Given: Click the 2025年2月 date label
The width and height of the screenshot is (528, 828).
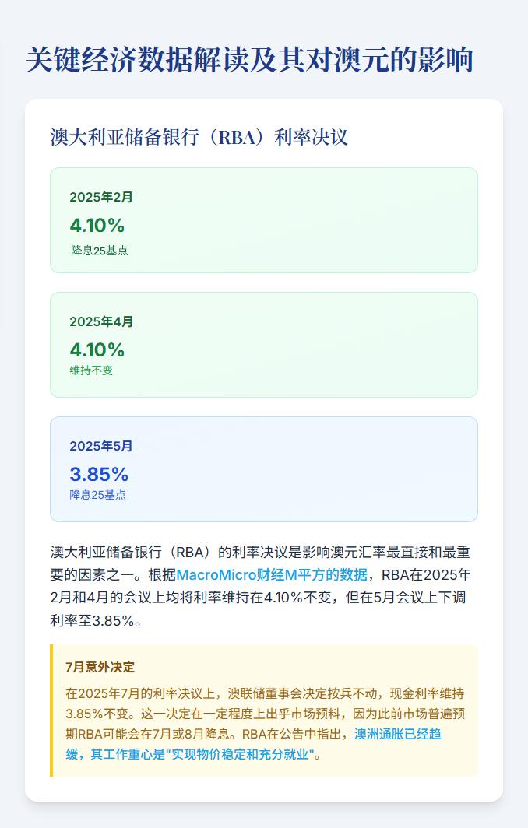Looking at the screenshot, I should (x=101, y=197).
